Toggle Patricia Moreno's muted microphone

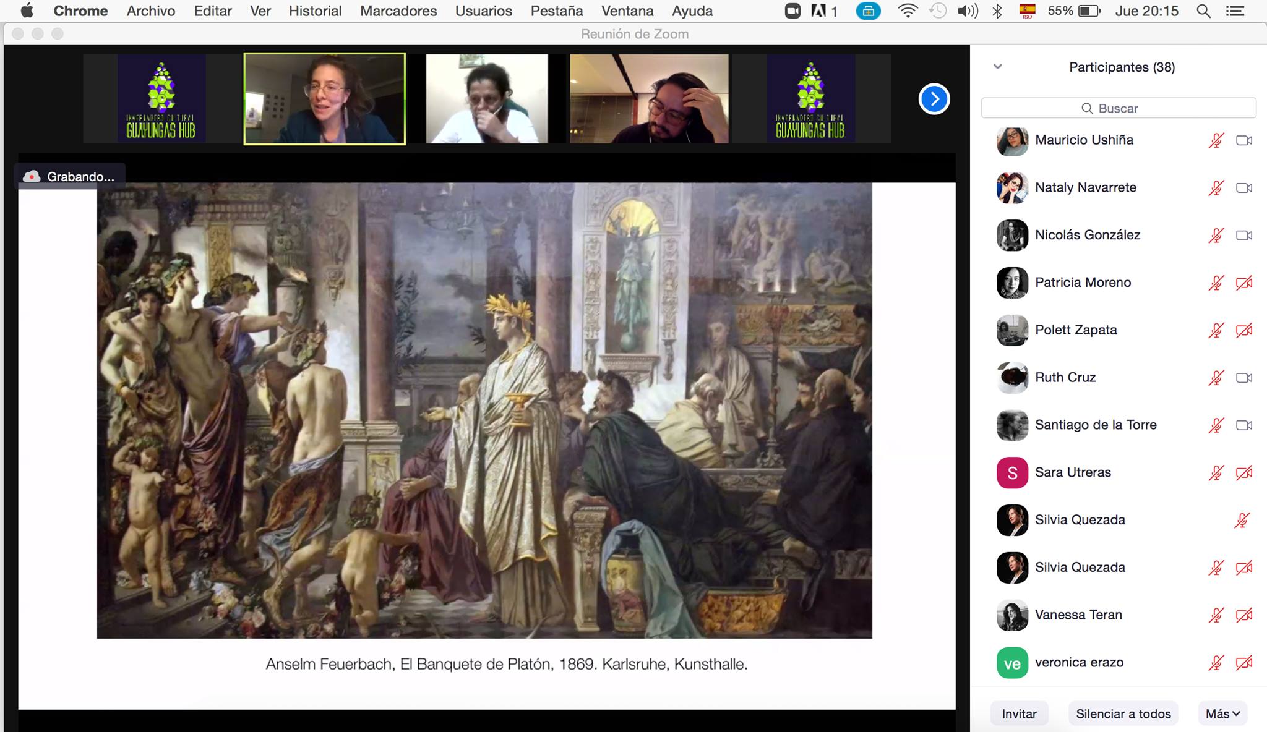coord(1216,283)
